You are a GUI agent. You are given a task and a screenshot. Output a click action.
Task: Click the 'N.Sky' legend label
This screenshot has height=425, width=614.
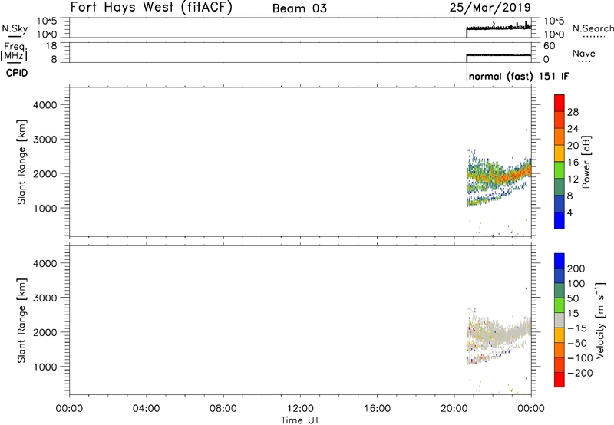tap(15, 28)
